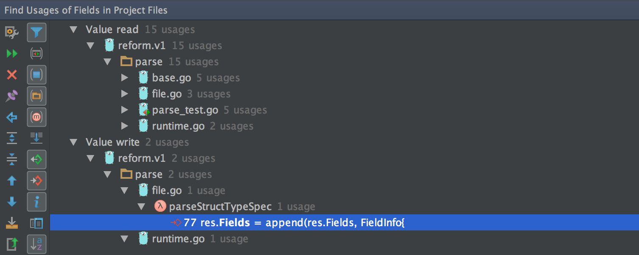Toggle the alphabetical sort a-z button
Screen dimensions: 639x255
tap(36, 244)
